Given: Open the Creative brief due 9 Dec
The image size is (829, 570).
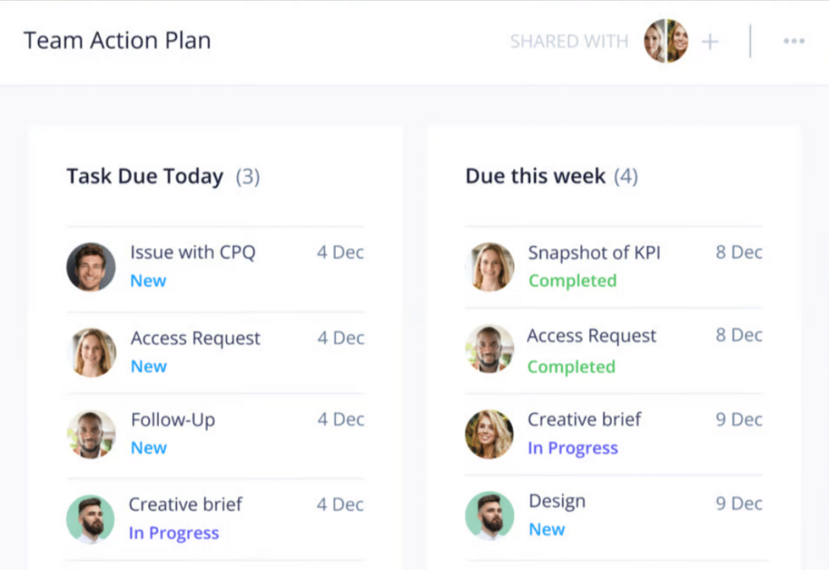Looking at the screenshot, I should pos(585,420).
